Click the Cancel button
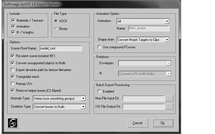Screen dimensions: 215x134 138,123
